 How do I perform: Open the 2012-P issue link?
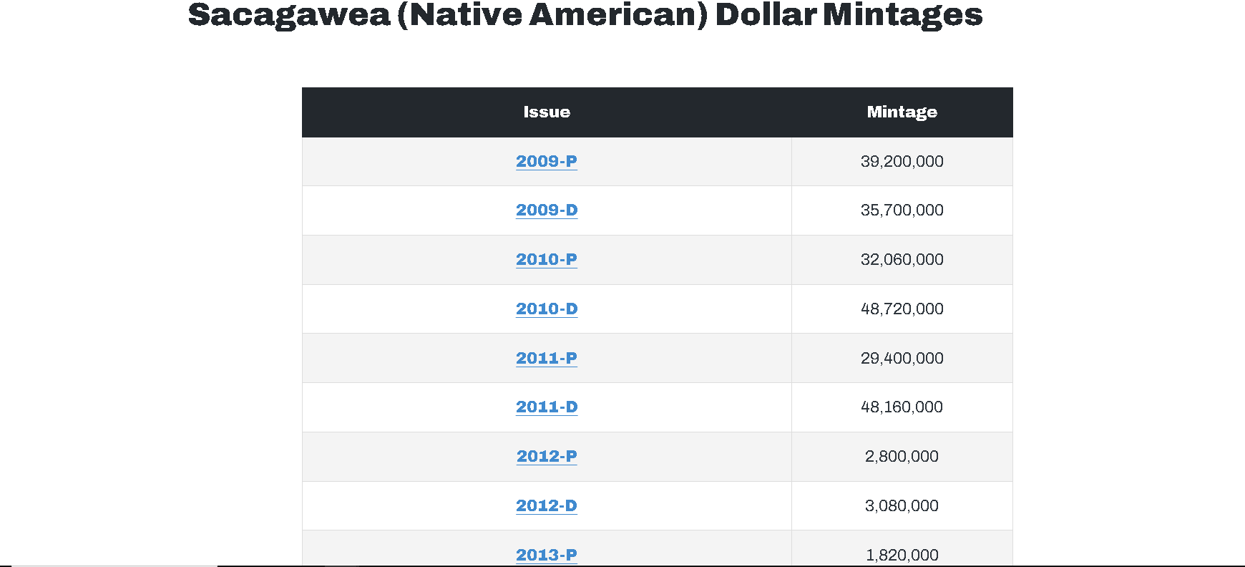547,456
